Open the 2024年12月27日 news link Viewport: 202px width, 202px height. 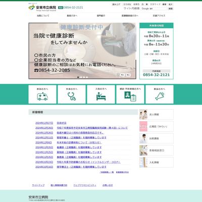pos(62,123)
